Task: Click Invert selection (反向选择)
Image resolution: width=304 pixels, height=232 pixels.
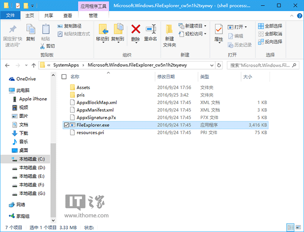Action: pyautogui.click(x=270, y=41)
